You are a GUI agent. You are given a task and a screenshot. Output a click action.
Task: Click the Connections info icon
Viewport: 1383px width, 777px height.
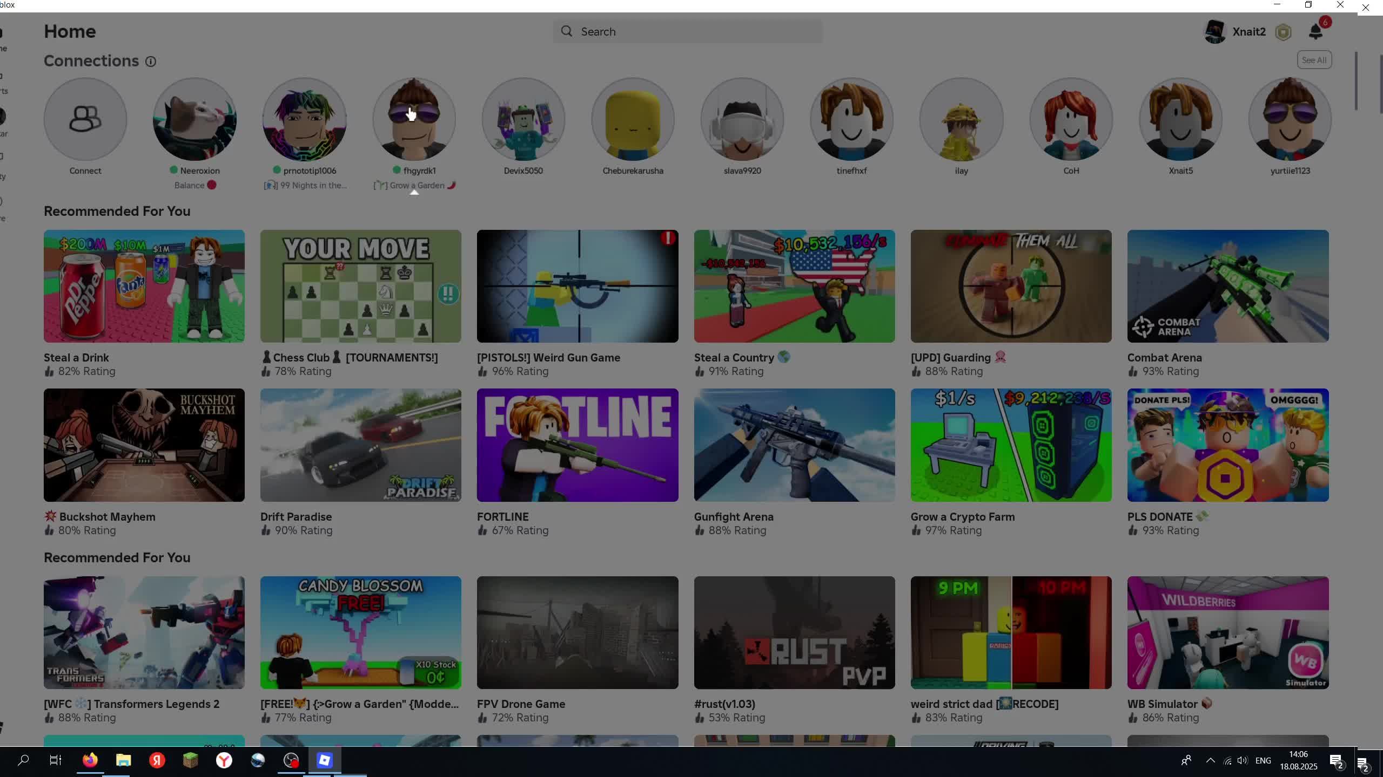(x=151, y=62)
